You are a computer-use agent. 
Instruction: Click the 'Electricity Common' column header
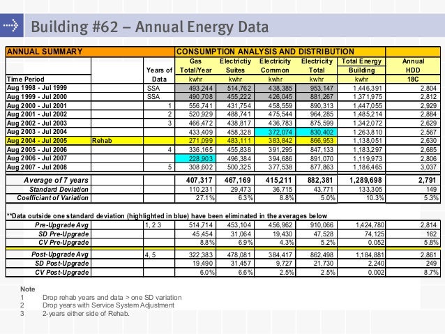275,66
